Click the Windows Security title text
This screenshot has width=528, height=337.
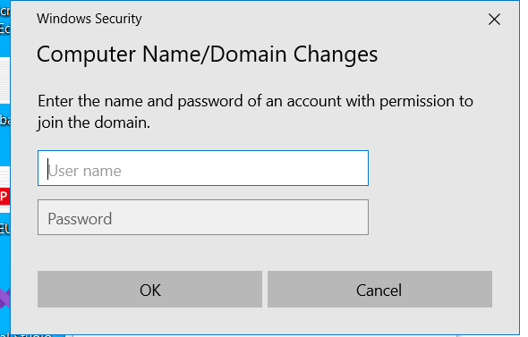pyautogui.click(x=89, y=19)
